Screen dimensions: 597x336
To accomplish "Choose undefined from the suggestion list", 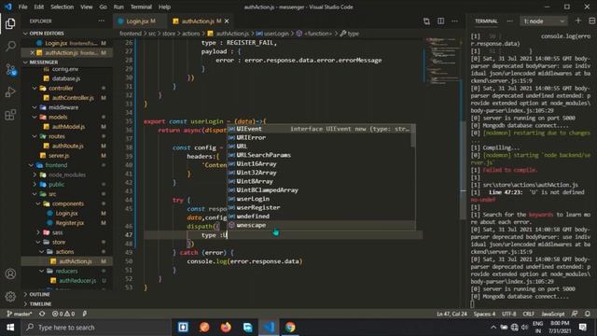I will (321, 217).
